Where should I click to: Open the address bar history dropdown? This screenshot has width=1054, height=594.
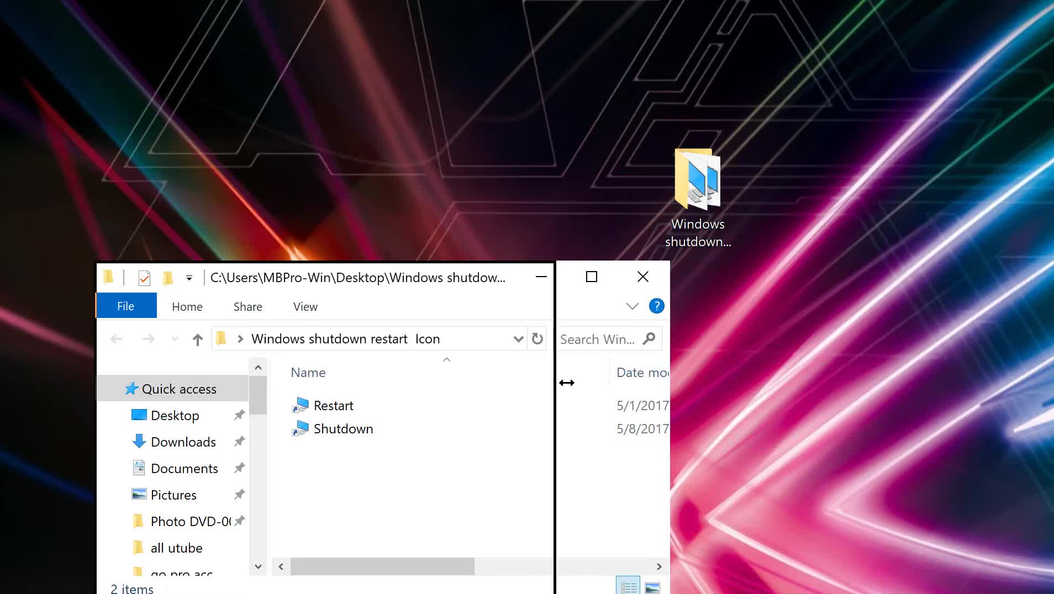coord(518,339)
